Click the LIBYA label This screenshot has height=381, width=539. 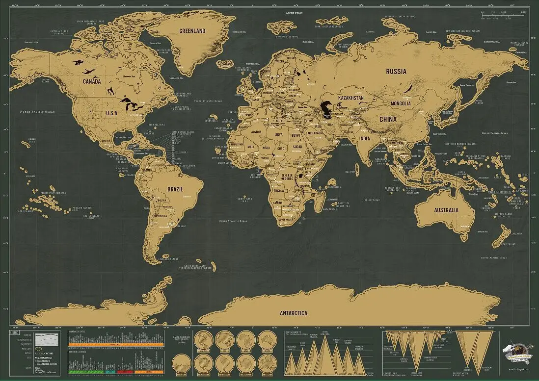[278, 134]
